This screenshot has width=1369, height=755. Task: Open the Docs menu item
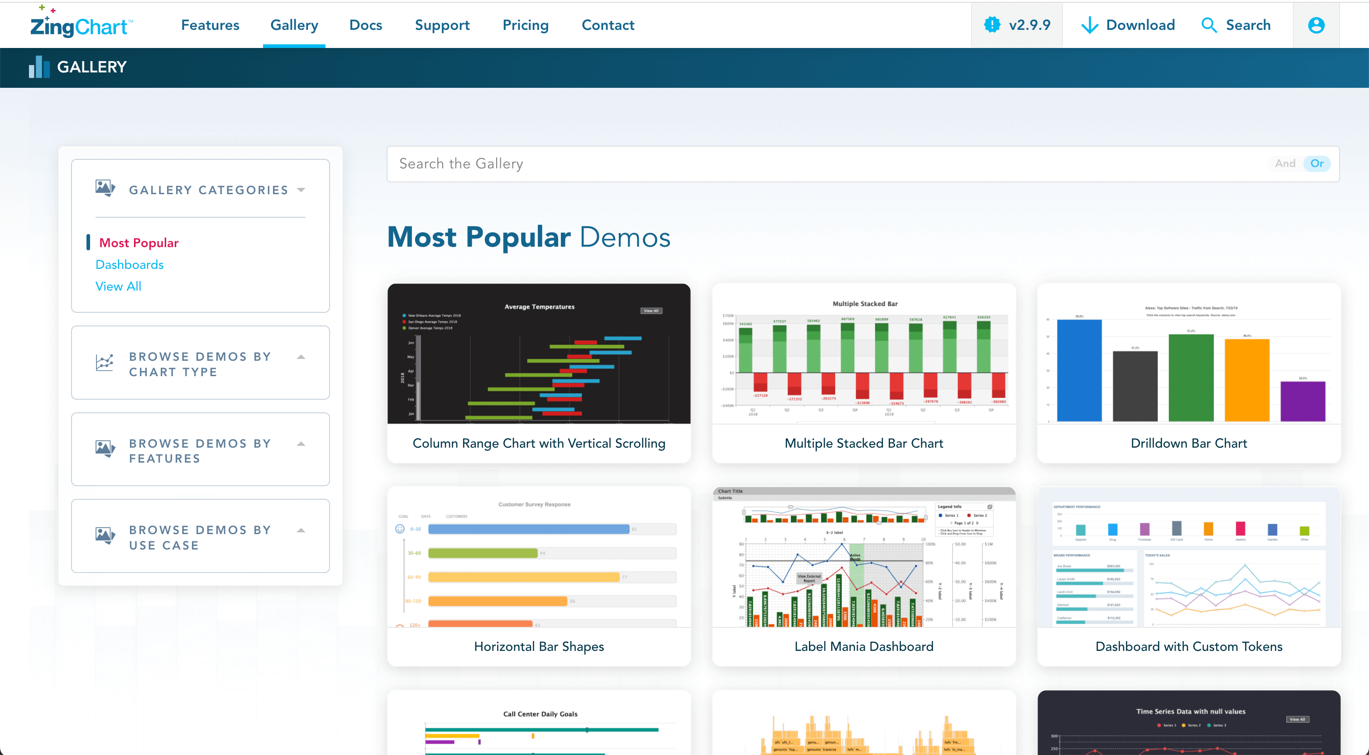pyautogui.click(x=366, y=25)
